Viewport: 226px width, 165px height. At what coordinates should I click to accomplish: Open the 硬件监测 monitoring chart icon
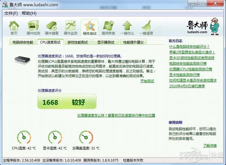pyautogui.click(x=71, y=28)
